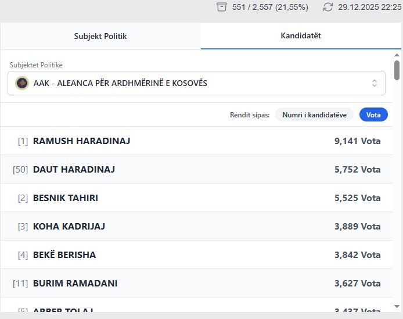The height and width of the screenshot is (319, 403).
Task: Sort by Numri i kandidatëve
Action: click(314, 115)
